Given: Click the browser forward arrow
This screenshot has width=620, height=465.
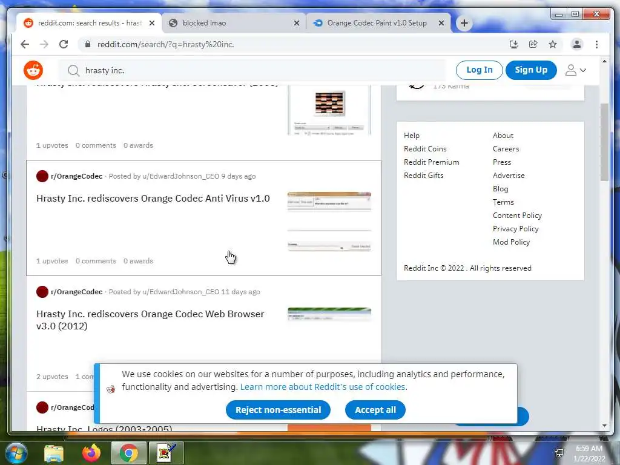Looking at the screenshot, I should [x=44, y=44].
